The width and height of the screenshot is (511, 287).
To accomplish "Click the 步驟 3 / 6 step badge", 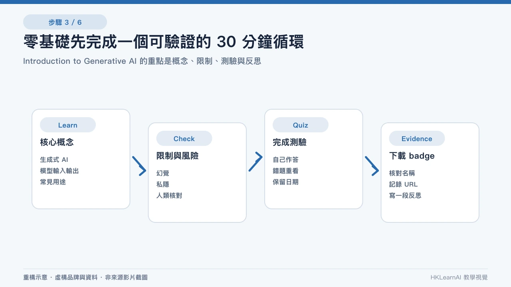I will pyautogui.click(x=65, y=22).
